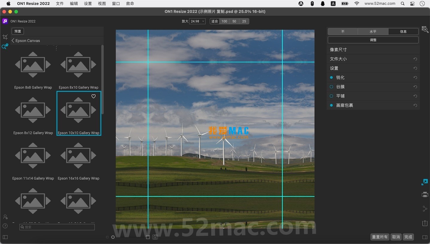Image resolution: width=430 pixels, height=244 pixels.
Task: Open the 编辑 menu
Action: tap(74, 4)
